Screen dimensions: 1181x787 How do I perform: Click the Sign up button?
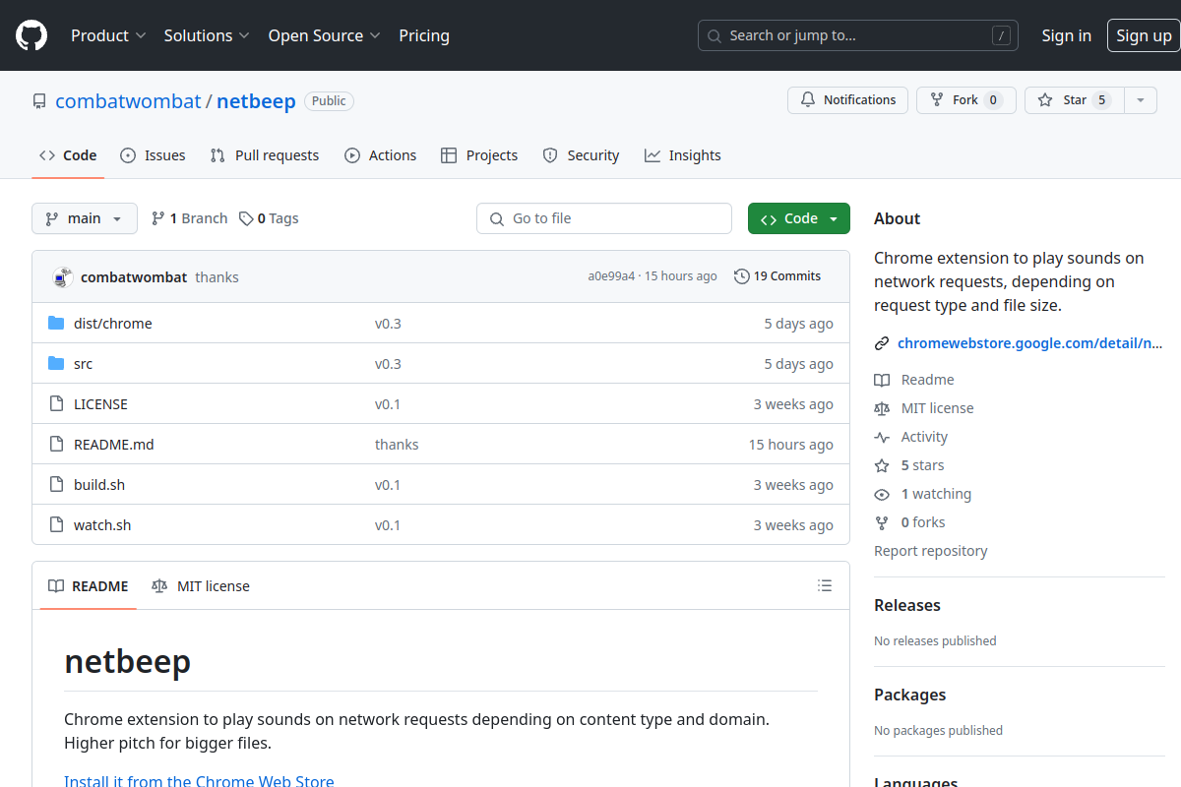coord(1144,35)
